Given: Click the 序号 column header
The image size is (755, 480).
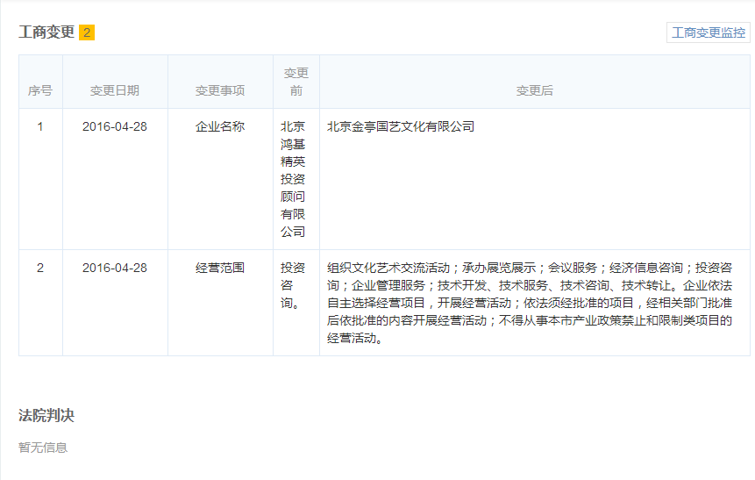Looking at the screenshot, I should pos(40,90).
